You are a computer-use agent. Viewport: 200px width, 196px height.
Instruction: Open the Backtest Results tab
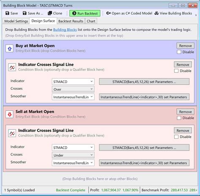(71, 21)
